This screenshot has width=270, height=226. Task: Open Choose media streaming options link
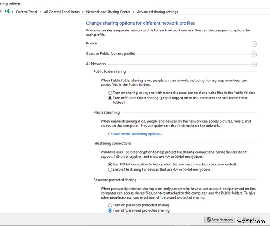(x=135, y=134)
